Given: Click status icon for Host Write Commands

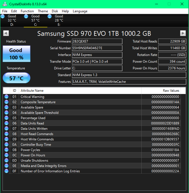Looking at the screenshot, I should click(6, 139).
